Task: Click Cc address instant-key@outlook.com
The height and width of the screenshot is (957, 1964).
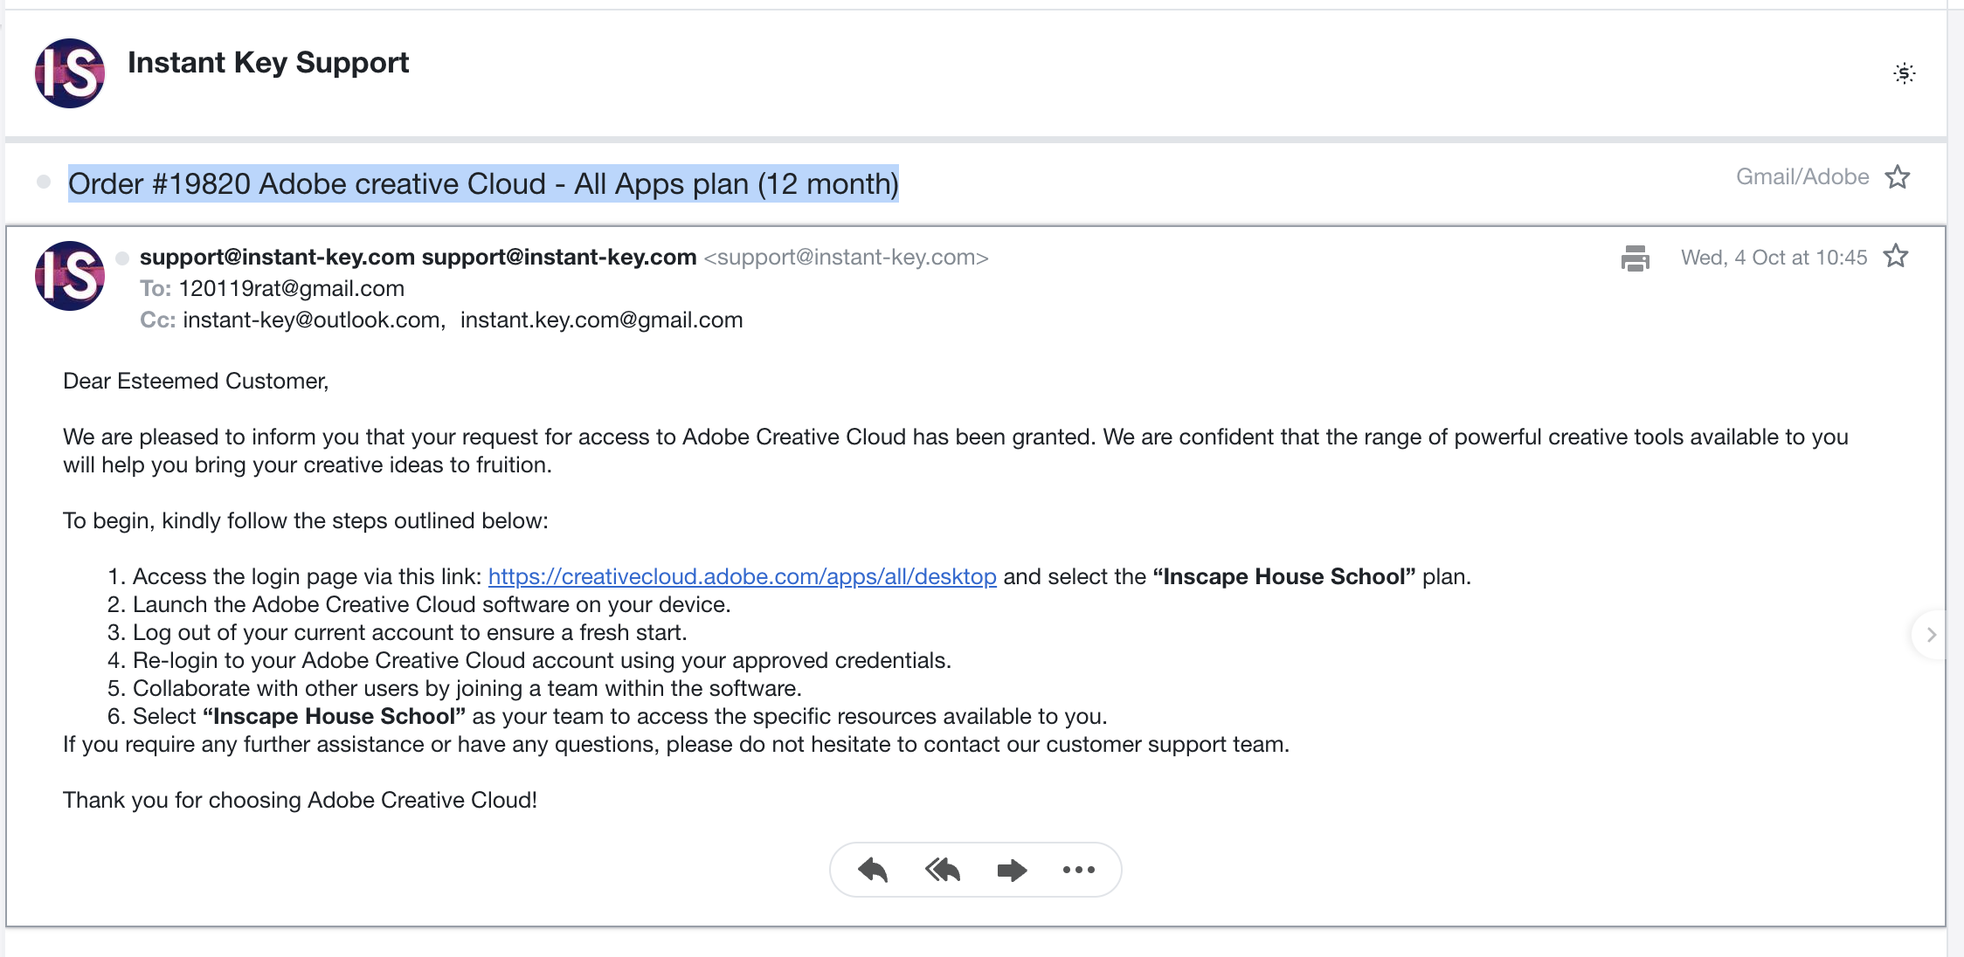Action: click(x=311, y=320)
